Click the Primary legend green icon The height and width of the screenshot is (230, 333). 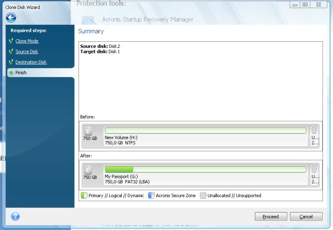click(x=84, y=195)
